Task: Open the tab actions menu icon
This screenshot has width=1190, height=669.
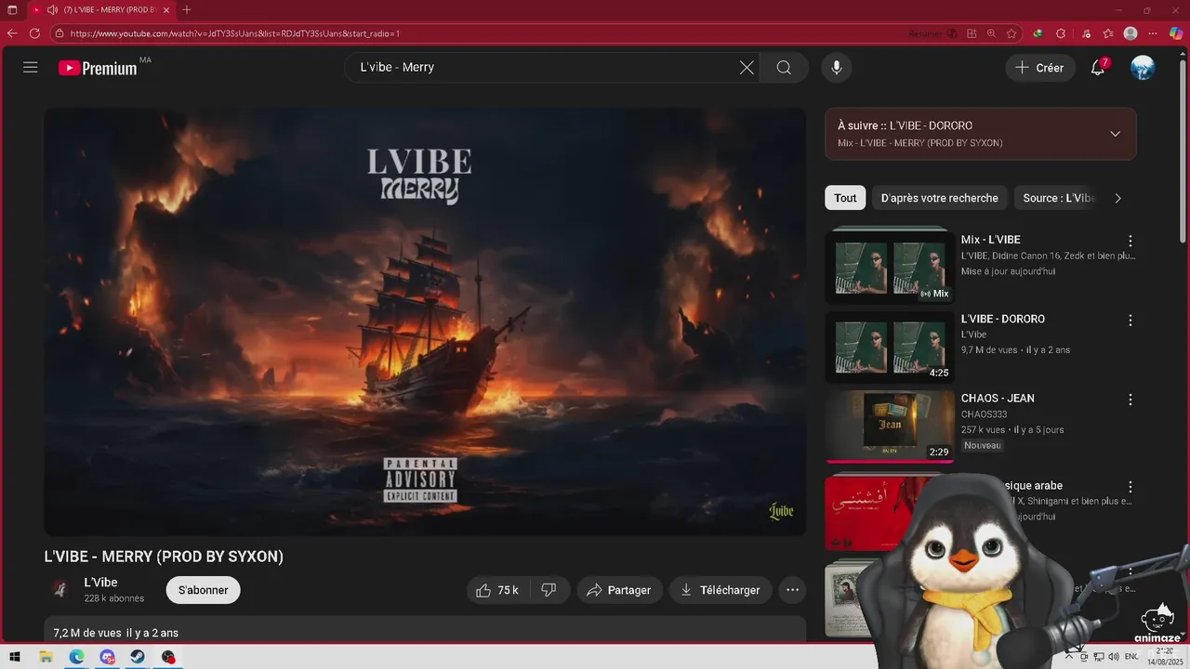Action: tap(12, 9)
